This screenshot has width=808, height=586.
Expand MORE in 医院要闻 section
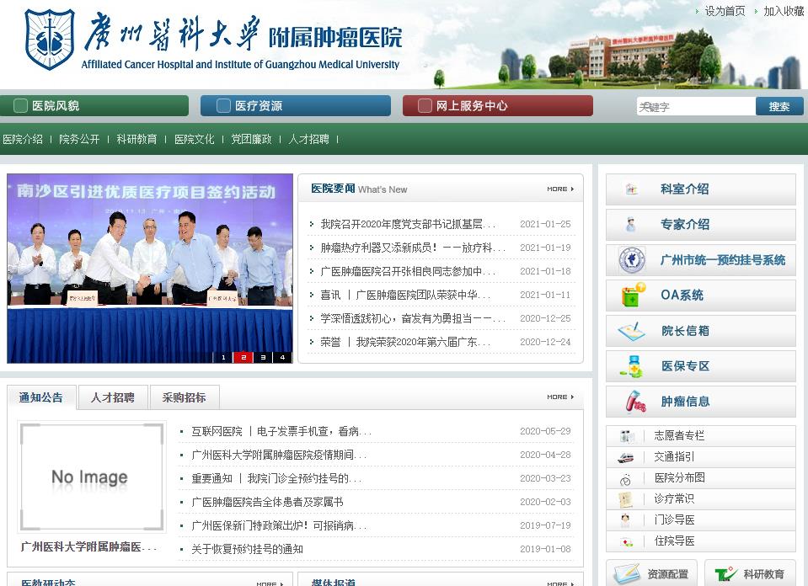560,189
